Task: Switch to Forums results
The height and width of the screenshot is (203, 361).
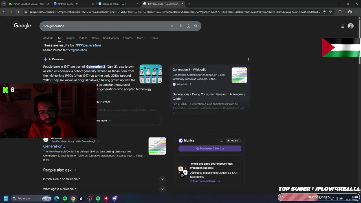Action: coord(128,38)
